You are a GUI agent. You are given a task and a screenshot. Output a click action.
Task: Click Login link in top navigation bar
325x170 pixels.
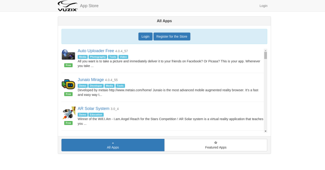263,6
